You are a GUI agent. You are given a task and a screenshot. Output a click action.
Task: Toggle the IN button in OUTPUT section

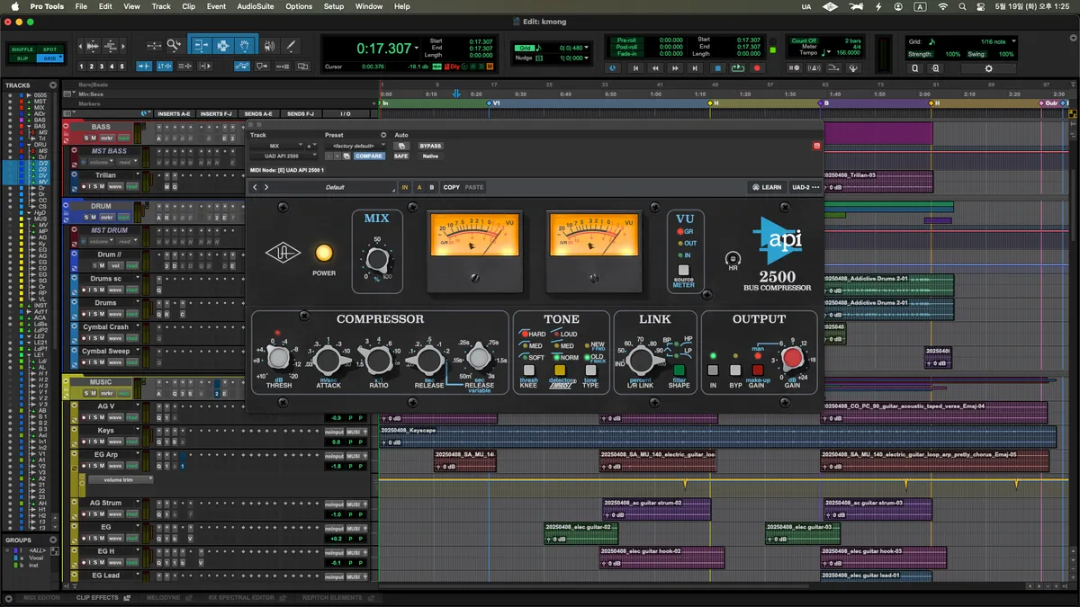[x=713, y=370]
